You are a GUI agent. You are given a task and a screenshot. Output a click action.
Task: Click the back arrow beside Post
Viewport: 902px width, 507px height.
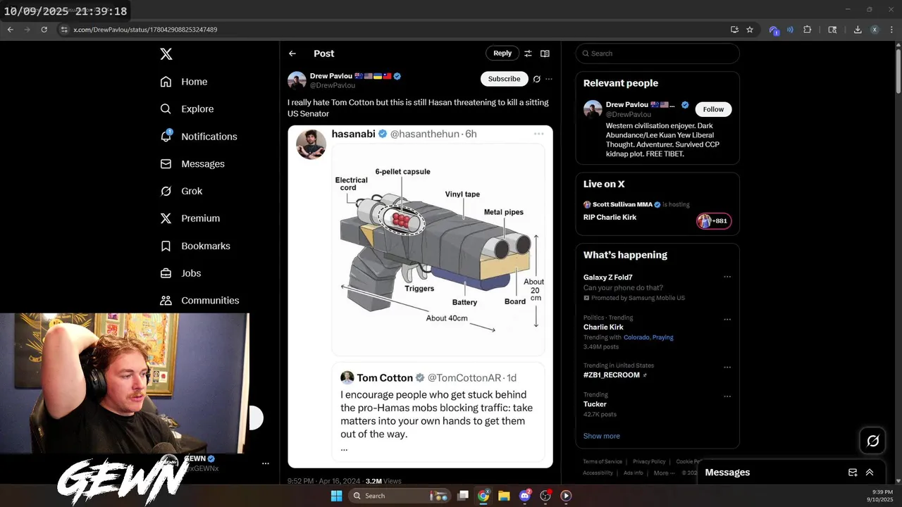(292, 54)
